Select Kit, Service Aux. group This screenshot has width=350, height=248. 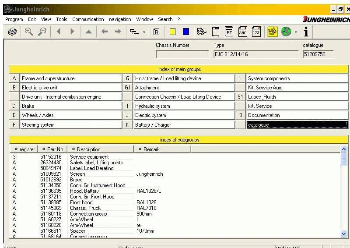click(x=297, y=88)
